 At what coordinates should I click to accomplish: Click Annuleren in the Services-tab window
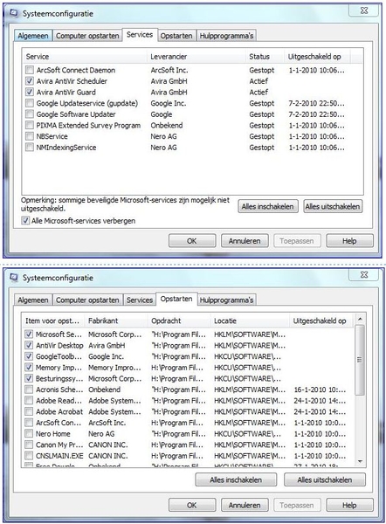[x=245, y=241]
